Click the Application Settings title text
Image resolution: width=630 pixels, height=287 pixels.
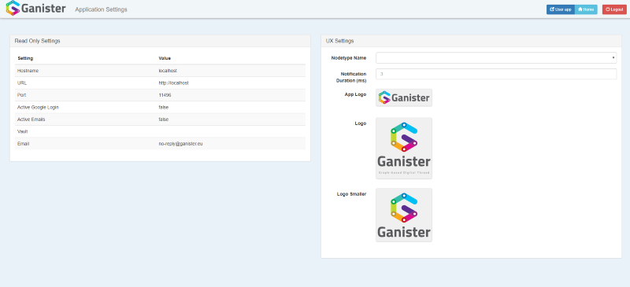click(x=101, y=9)
